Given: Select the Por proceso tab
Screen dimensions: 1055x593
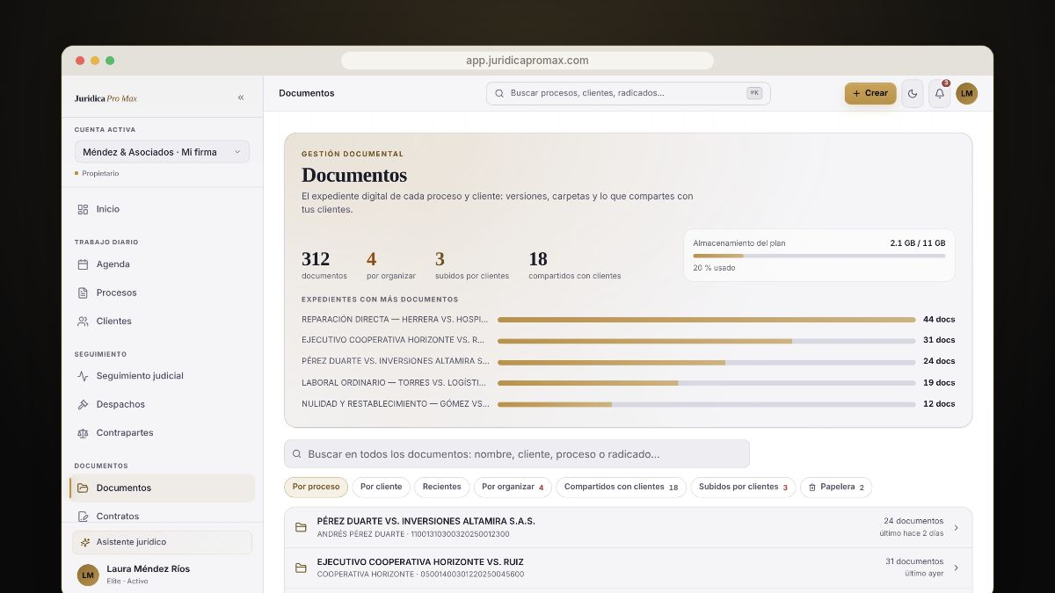Looking at the screenshot, I should tap(316, 487).
